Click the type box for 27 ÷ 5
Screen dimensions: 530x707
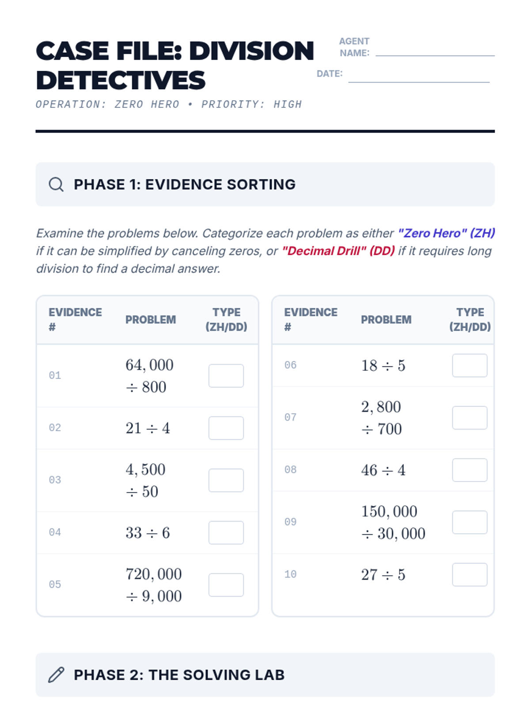point(469,574)
